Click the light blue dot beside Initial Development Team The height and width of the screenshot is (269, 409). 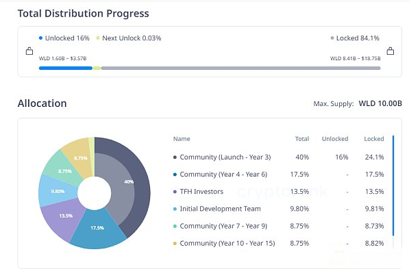(x=175, y=209)
